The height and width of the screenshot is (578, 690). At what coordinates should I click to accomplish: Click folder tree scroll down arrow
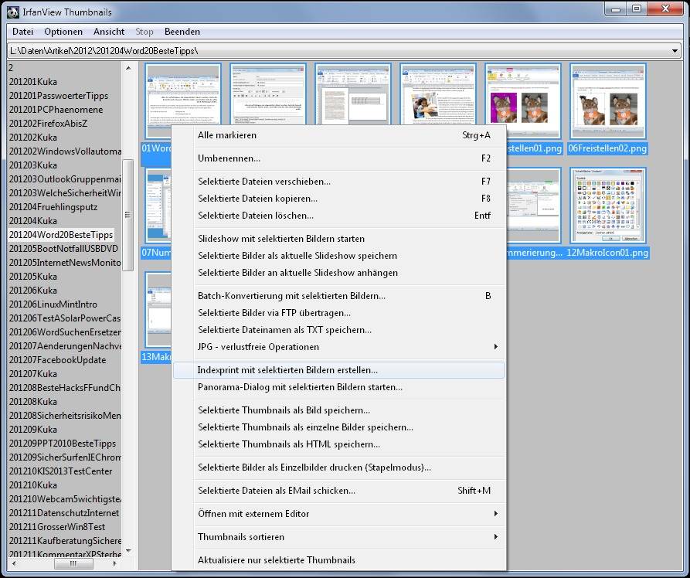point(128,551)
